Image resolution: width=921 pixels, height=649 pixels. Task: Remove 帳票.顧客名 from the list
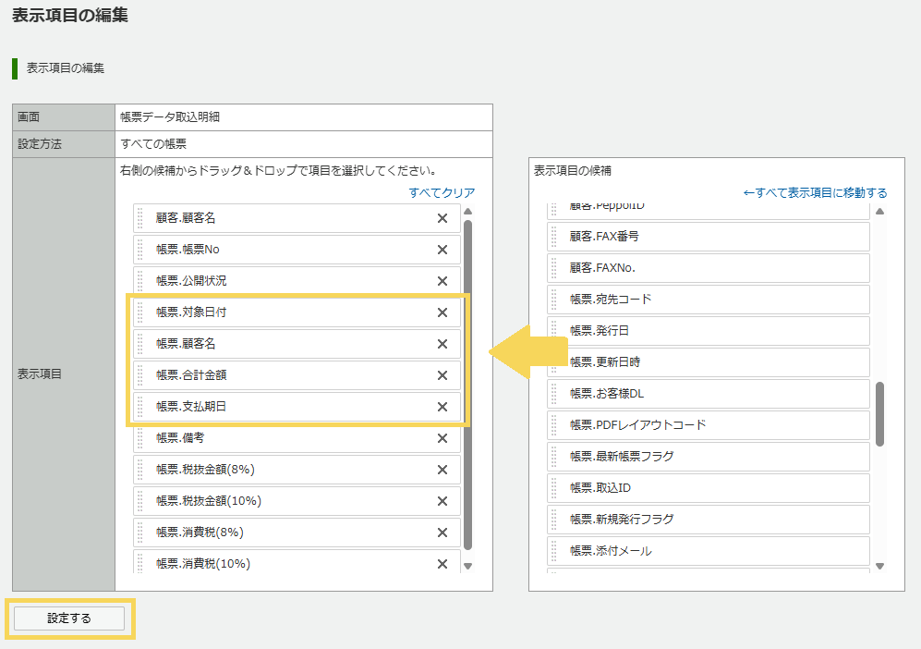coord(442,344)
